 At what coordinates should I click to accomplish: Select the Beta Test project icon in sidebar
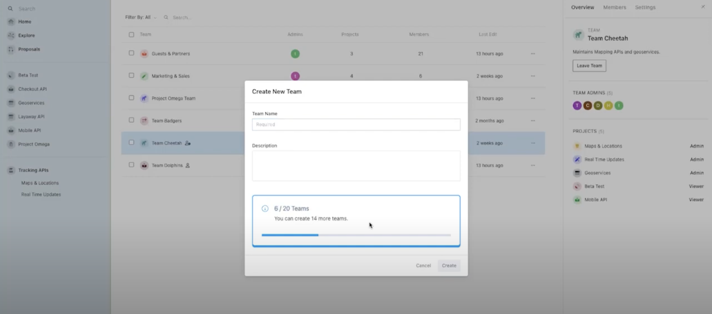[11, 75]
